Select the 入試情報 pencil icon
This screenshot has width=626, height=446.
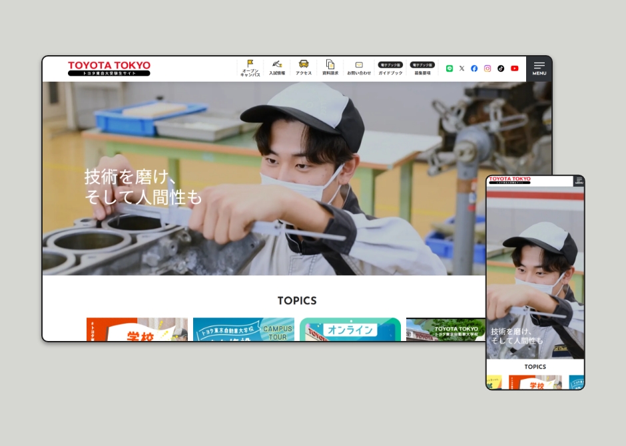(x=277, y=66)
